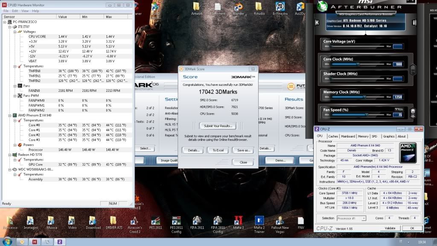
Task: Toggle the core/shader clock link button
Action: [x=413, y=69]
